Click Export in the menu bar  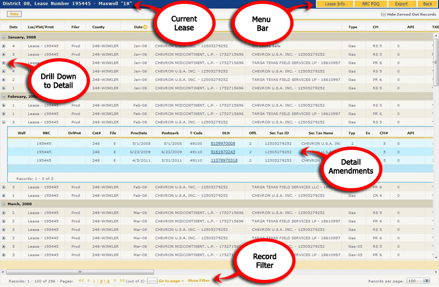click(401, 4)
